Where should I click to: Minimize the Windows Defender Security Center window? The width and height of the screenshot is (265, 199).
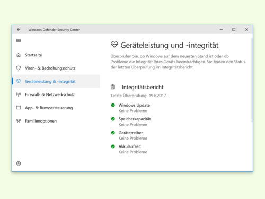(221, 30)
